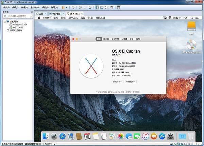Viewport: 204px width, 146px height.
Task: Click the Software Update button
Action: pos(131,81)
